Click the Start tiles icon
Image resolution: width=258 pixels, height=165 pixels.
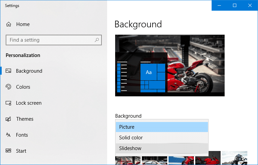click(x=8, y=151)
